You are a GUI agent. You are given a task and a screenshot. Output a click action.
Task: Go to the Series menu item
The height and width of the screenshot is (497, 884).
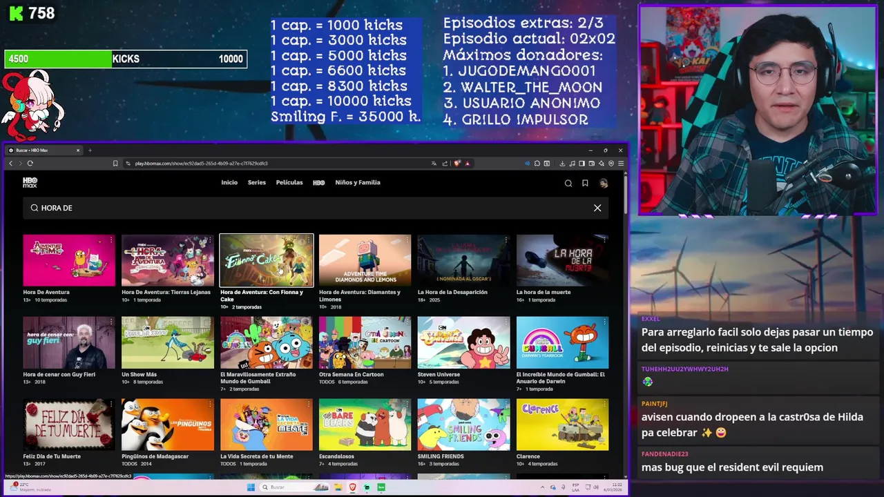coord(257,183)
